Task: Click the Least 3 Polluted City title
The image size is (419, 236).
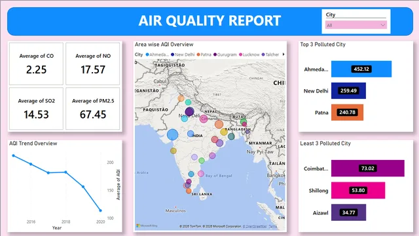Action: click(x=325, y=144)
